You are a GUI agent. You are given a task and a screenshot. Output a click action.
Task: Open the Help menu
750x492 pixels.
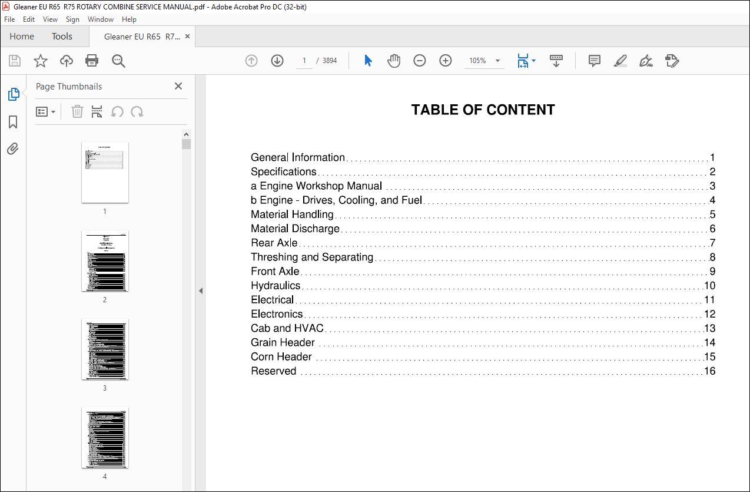click(x=129, y=19)
